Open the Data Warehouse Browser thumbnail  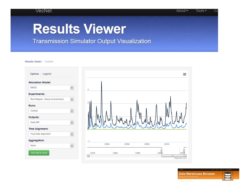click(208, 175)
